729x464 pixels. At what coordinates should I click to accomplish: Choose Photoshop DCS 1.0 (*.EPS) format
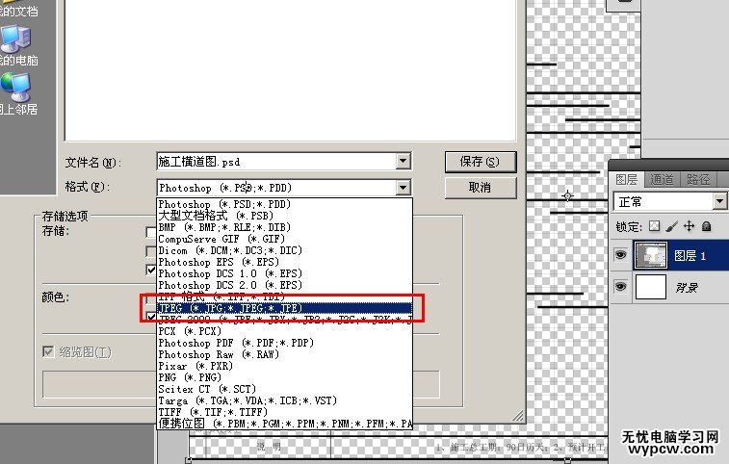pyautogui.click(x=284, y=273)
